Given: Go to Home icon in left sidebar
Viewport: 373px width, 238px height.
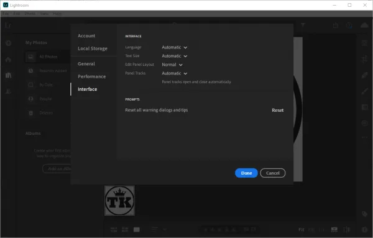Looking at the screenshot, I should [8, 60].
